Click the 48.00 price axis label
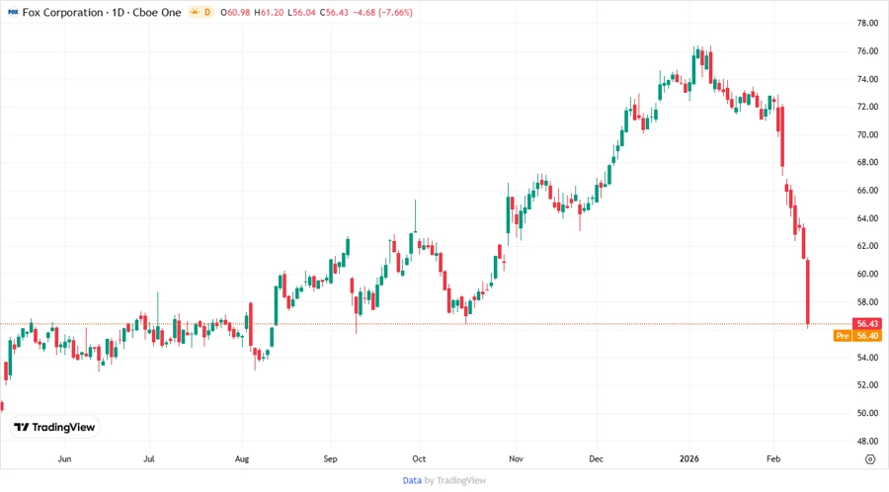 point(867,441)
